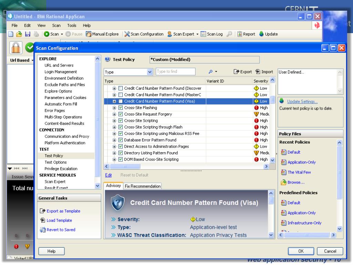Click the Export as Template icon
Viewport: 353px width, 265px height.
pos(42,211)
